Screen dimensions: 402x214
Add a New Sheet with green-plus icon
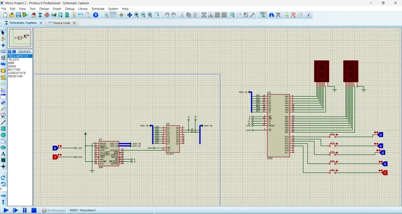(x=287, y=15)
